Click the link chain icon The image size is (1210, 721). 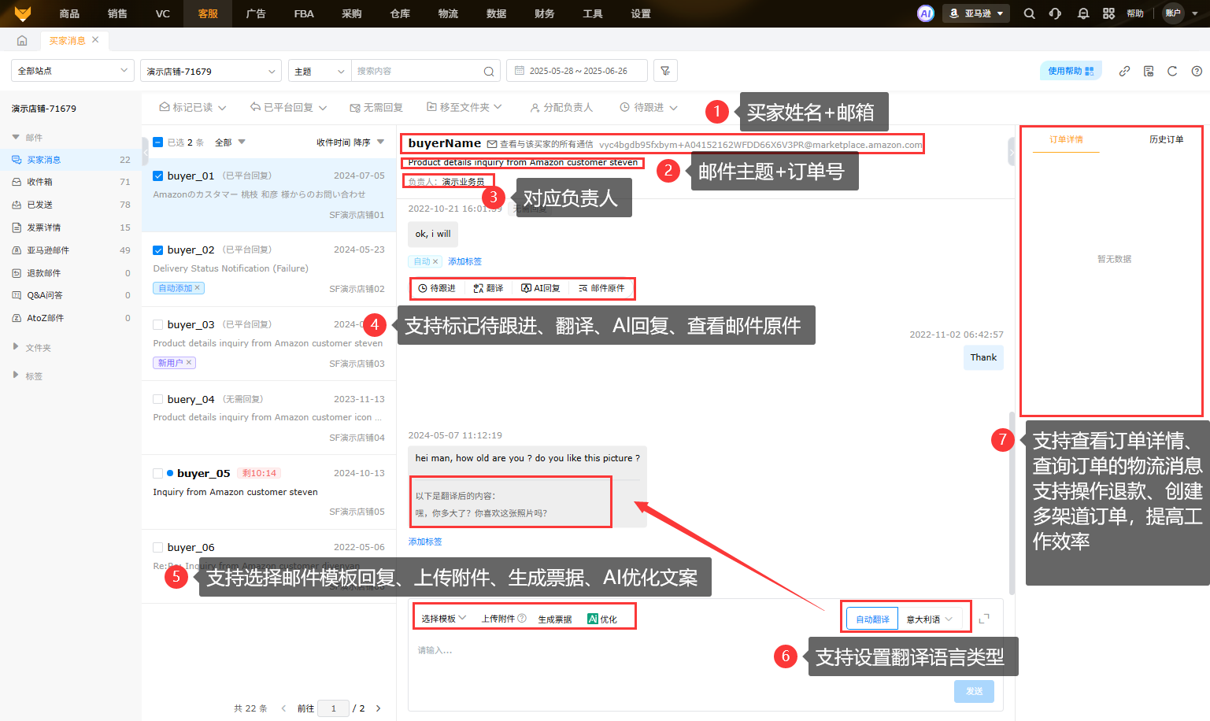1124,71
